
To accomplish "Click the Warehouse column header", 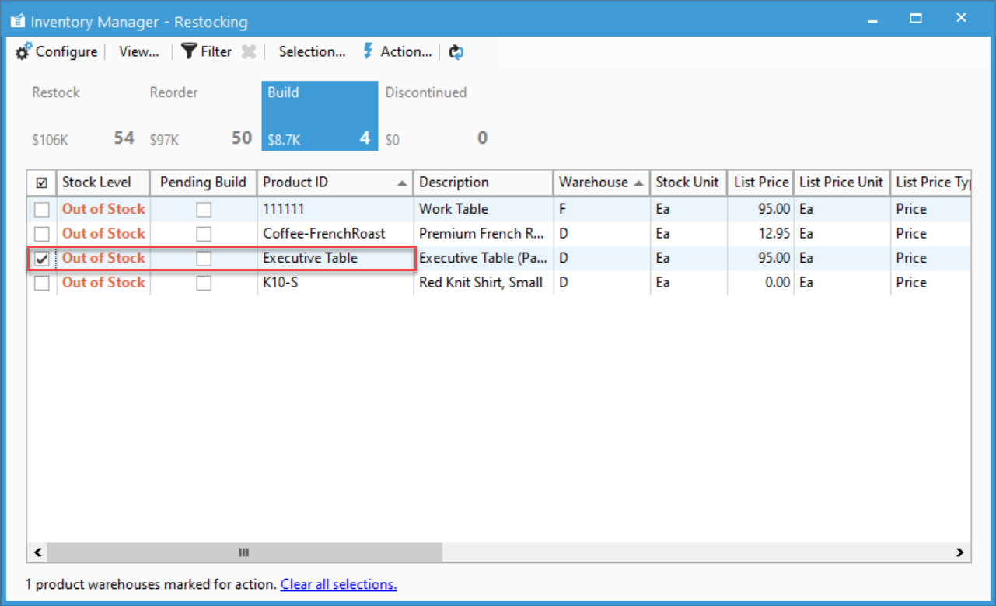I will [593, 183].
